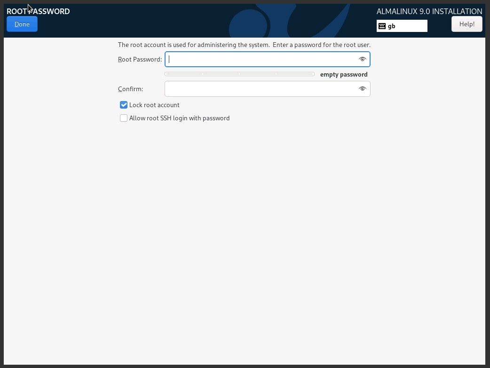
Task: Focus the Confirm password field
Action: coord(267,89)
